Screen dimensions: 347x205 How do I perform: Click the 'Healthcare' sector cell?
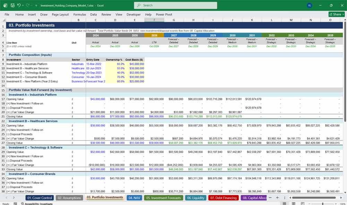point(78,68)
